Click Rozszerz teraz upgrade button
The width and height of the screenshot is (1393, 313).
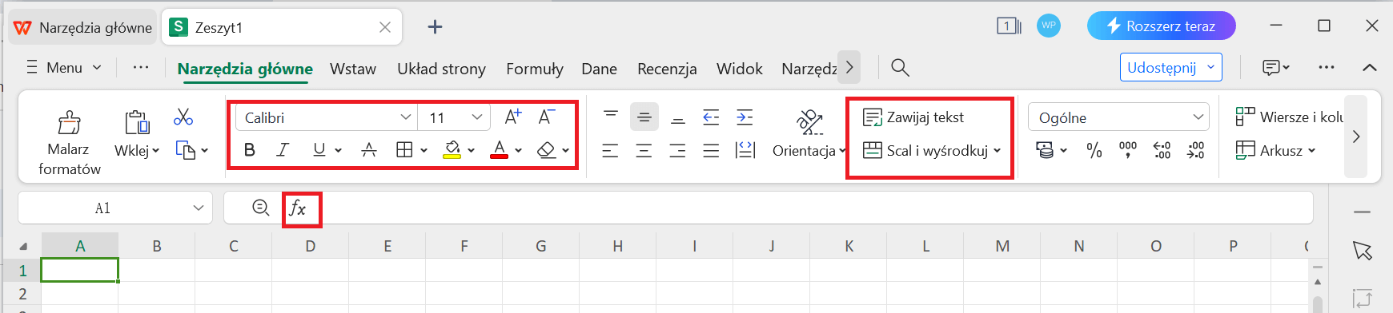coord(1162,26)
